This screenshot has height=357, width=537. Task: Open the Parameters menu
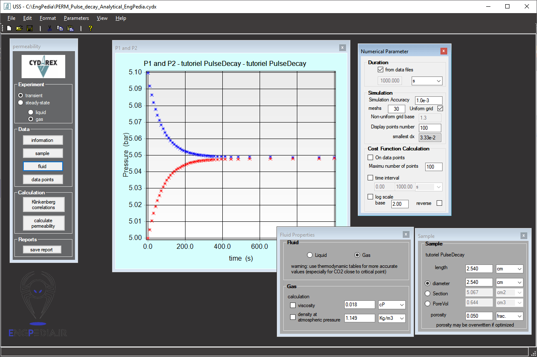(76, 18)
